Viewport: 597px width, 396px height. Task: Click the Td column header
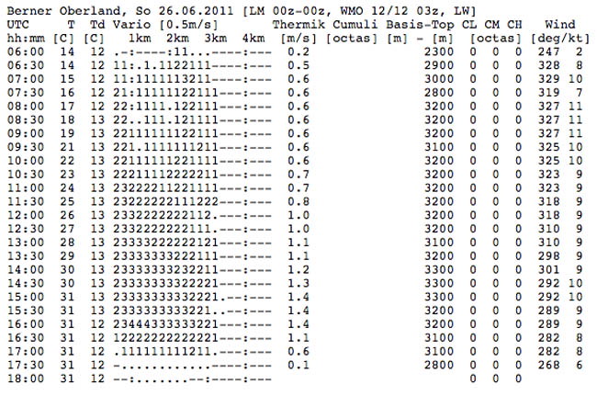pos(97,25)
